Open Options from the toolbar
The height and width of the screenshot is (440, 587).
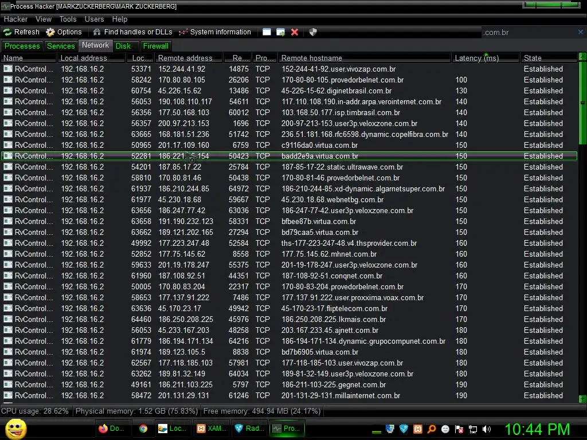pyautogui.click(x=64, y=32)
